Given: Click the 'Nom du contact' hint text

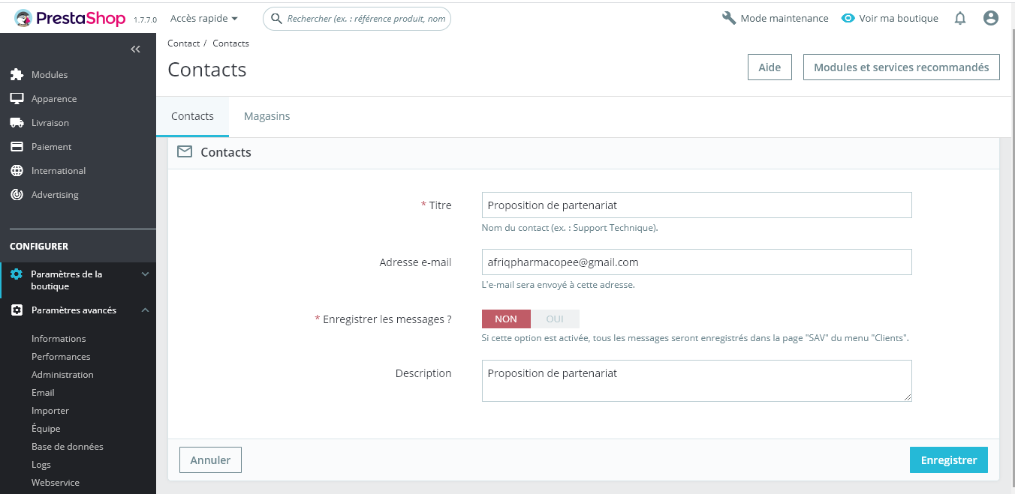Looking at the screenshot, I should coord(570,228).
